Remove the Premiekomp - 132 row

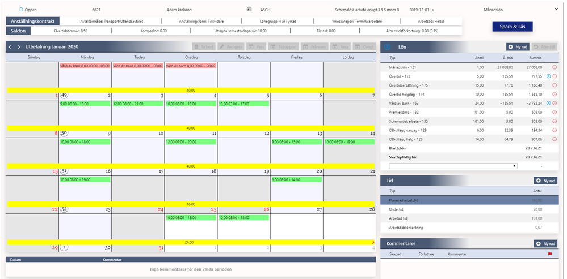(555, 112)
